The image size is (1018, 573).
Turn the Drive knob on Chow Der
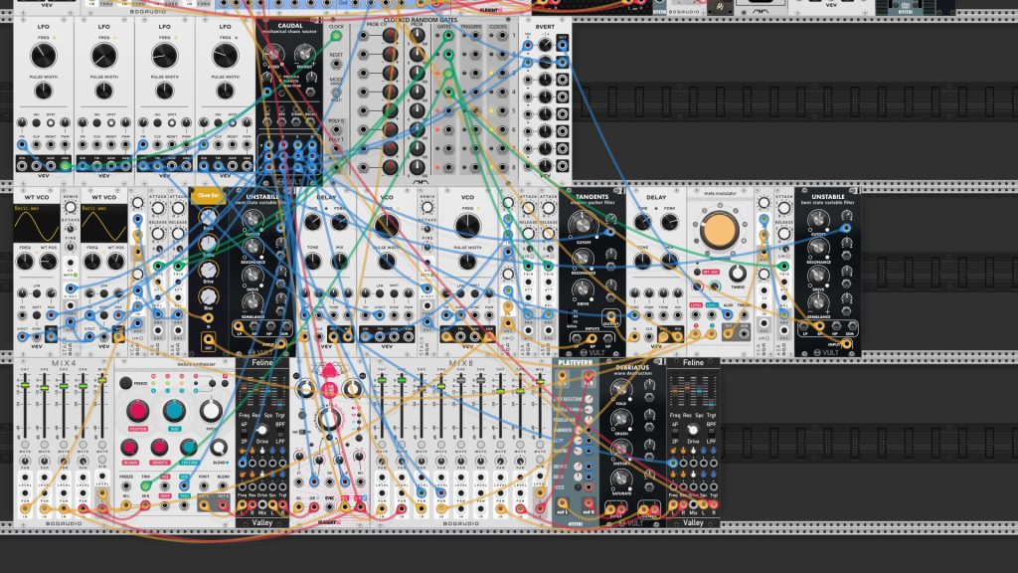pos(208,270)
